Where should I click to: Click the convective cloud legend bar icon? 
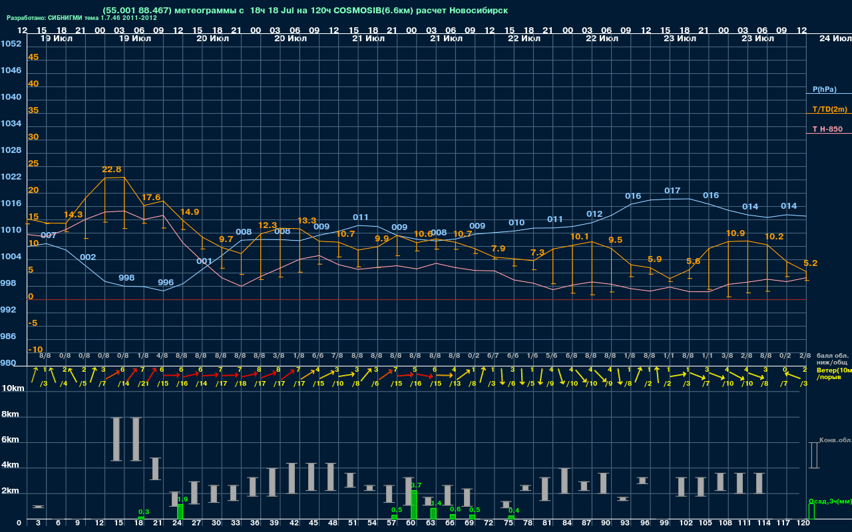[x=813, y=456]
